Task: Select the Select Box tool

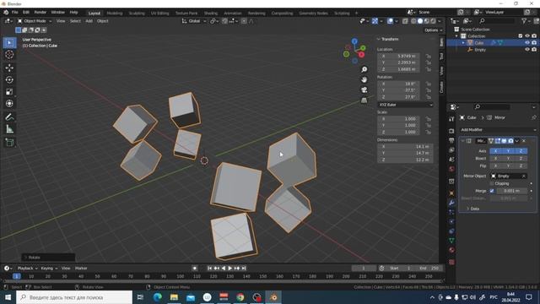Action: 9,43
